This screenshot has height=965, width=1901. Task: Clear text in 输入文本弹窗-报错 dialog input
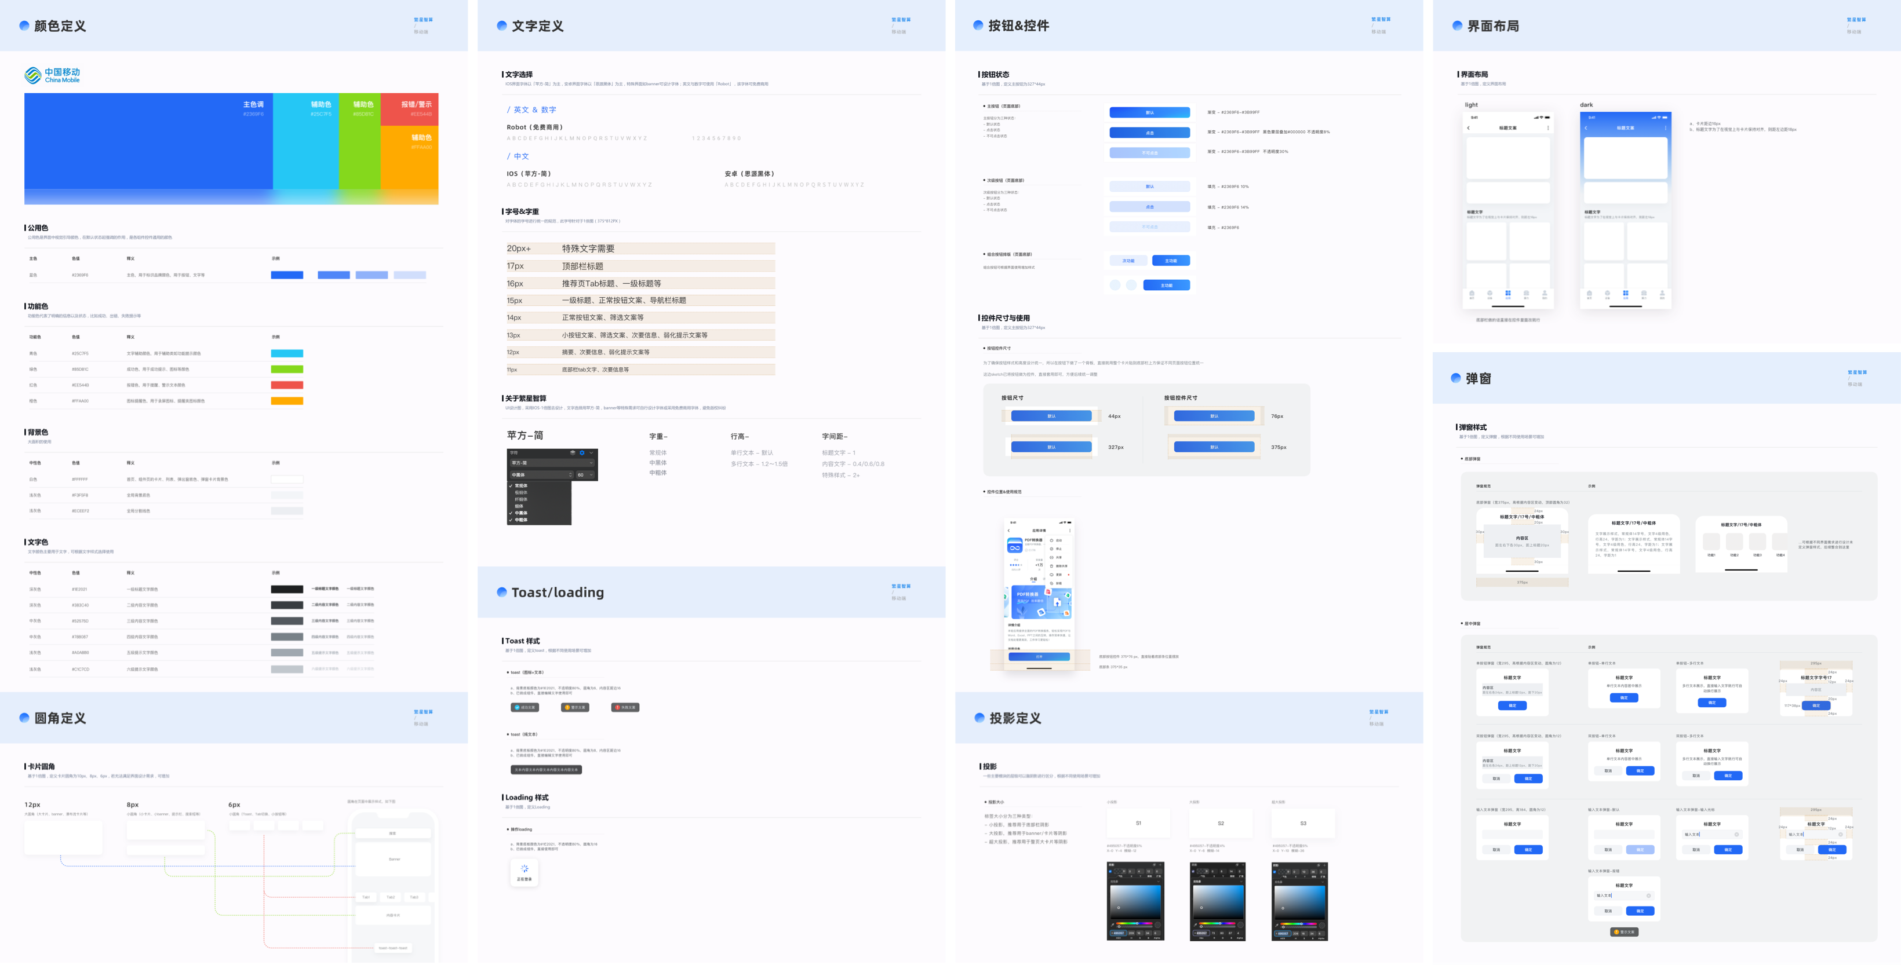(x=1649, y=895)
